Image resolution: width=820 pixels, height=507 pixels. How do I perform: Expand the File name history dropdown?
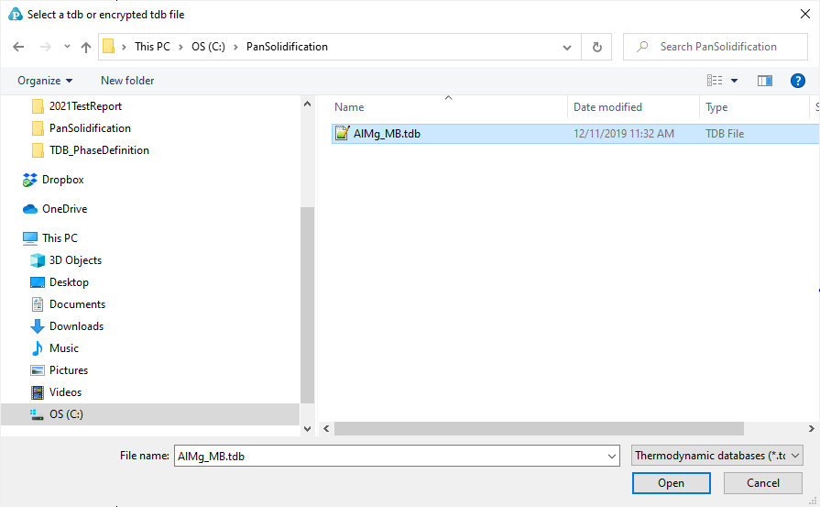[612, 456]
